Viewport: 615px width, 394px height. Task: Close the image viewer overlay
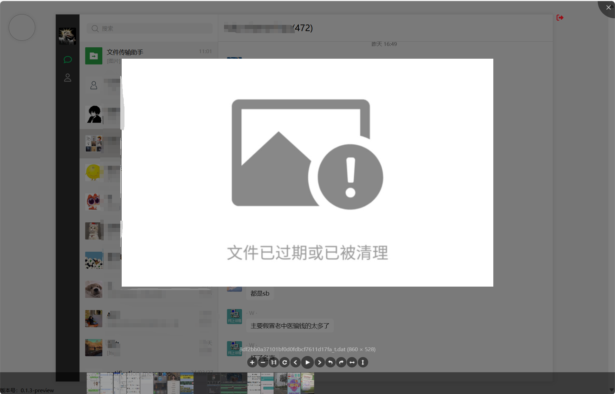click(x=608, y=7)
